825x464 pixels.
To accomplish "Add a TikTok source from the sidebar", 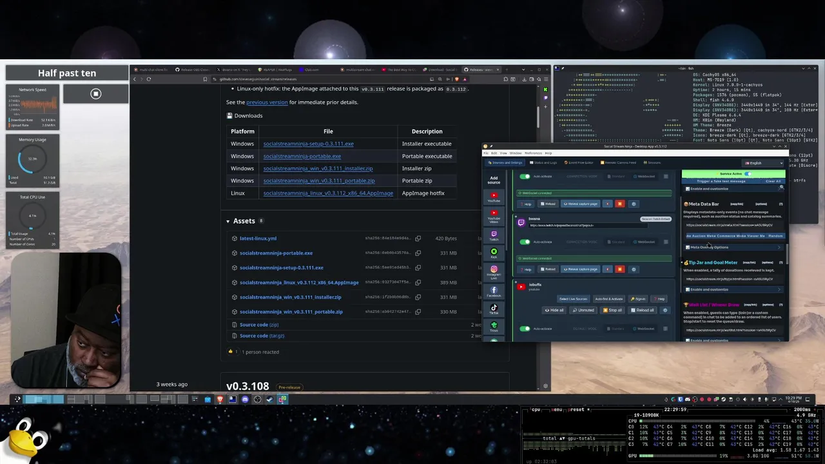I will [x=494, y=309].
